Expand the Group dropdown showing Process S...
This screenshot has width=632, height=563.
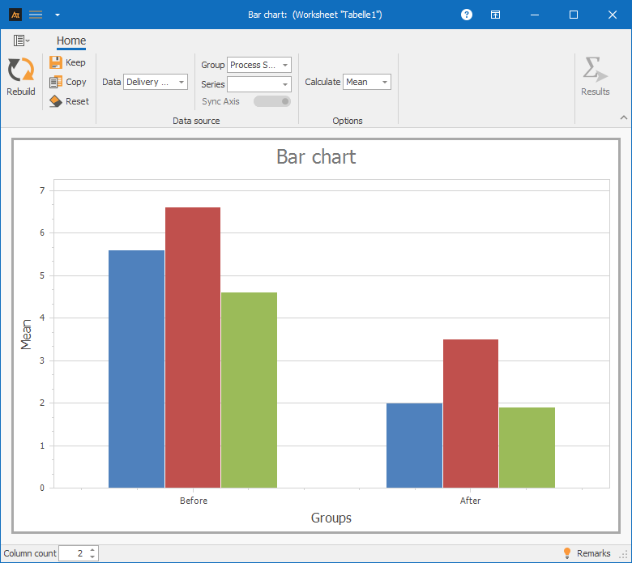(258, 65)
